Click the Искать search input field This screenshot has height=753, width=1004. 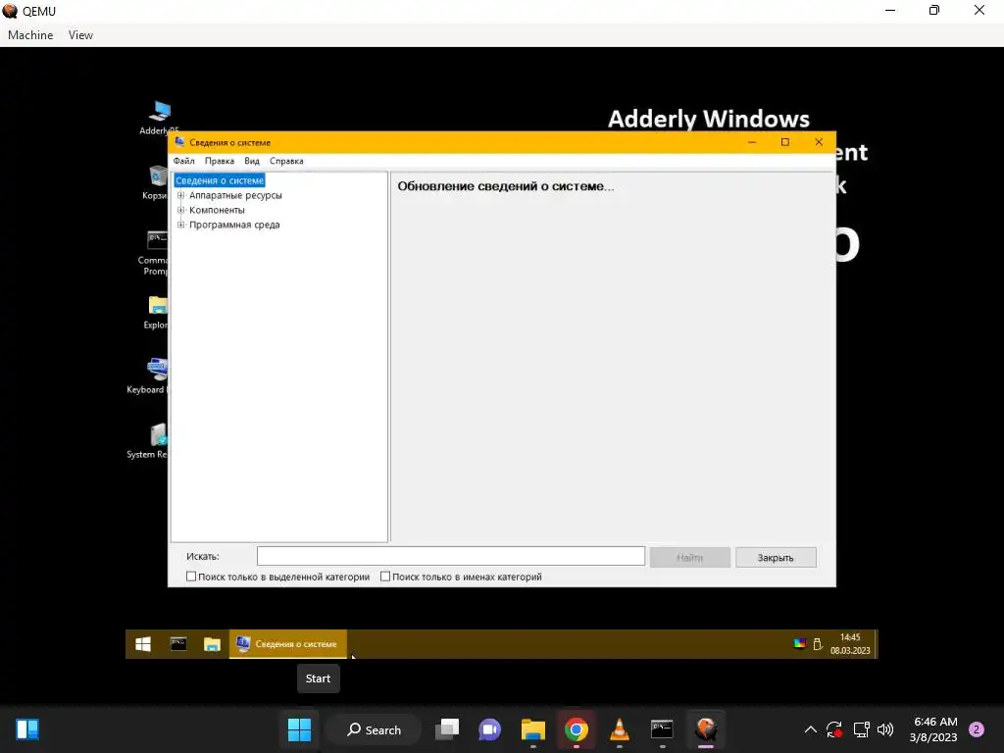pos(451,557)
